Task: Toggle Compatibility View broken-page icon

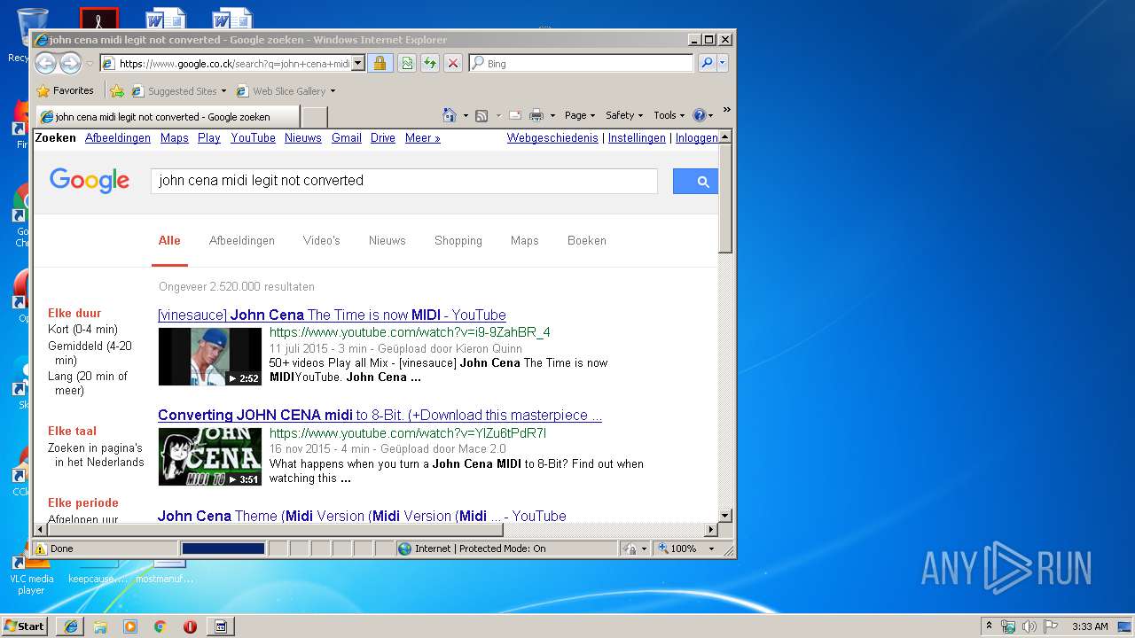Action: (x=406, y=64)
